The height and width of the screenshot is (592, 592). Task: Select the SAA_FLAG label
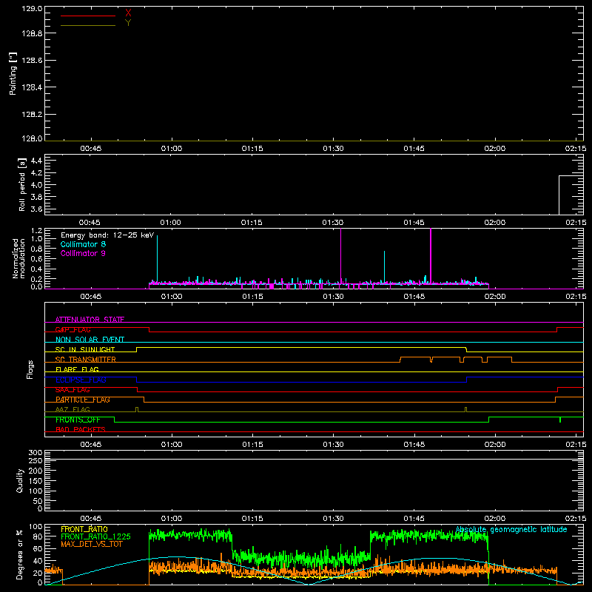pyautogui.click(x=73, y=390)
